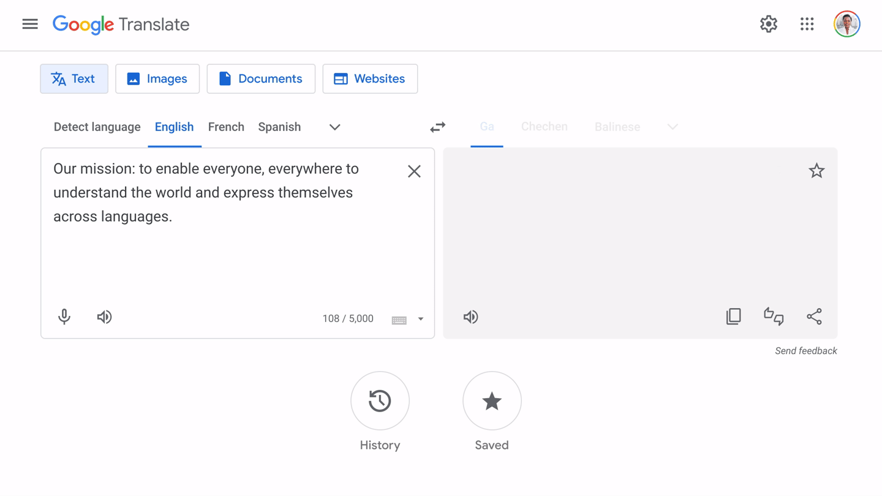The width and height of the screenshot is (882, 496).
Task: Click the Send feedback link
Action: [x=806, y=351]
